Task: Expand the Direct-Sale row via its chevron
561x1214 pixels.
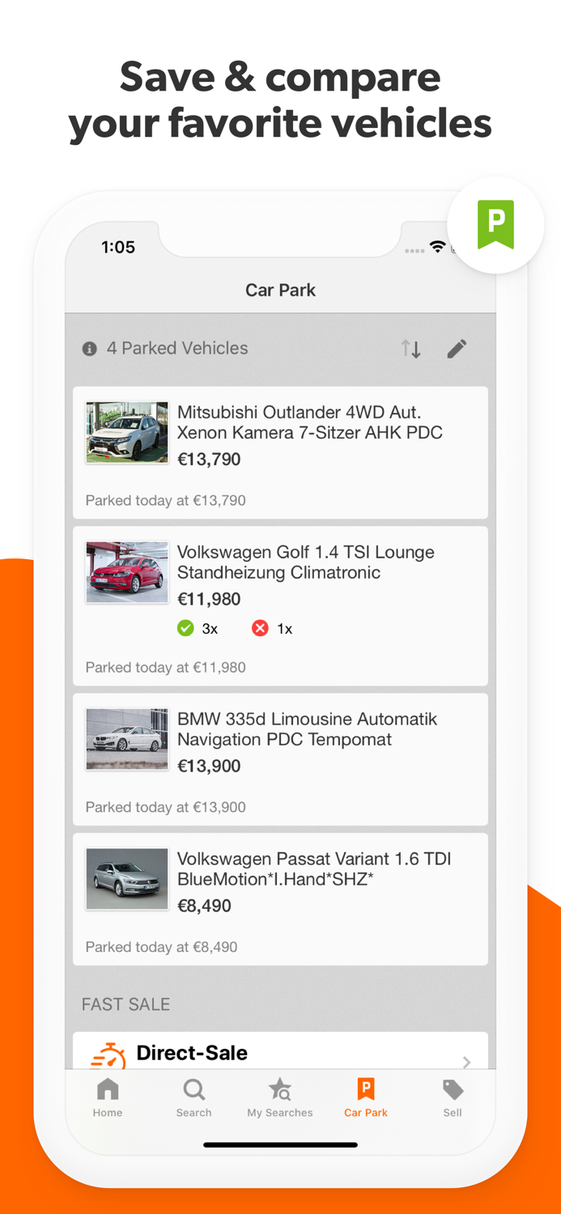Action: tap(465, 1063)
